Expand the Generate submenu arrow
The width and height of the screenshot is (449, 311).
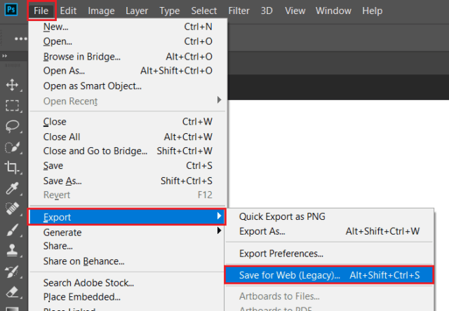coord(219,230)
